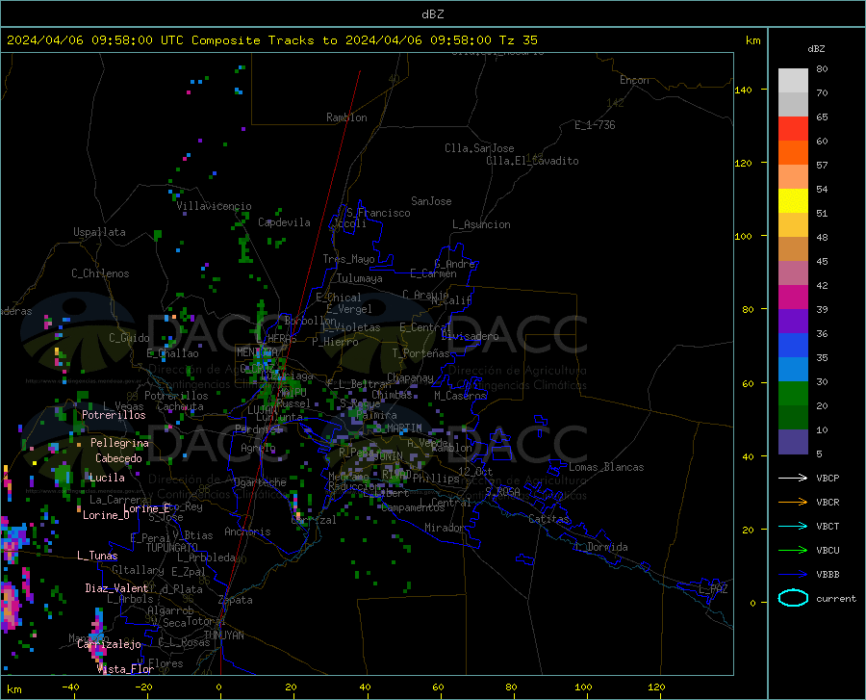
Task: Click the 'Ugarteche' map label
Action: pos(260,482)
